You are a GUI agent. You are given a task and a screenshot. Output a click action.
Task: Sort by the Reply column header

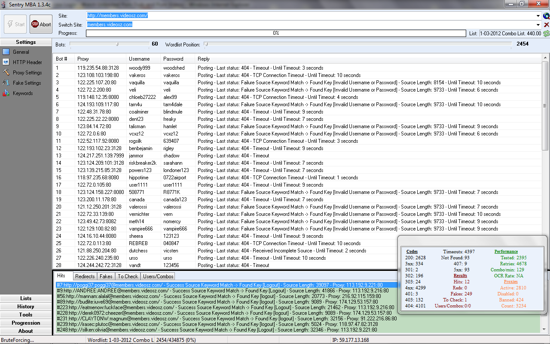pyautogui.click(x=368, y=59)
